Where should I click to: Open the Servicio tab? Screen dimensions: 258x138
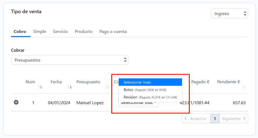click(x=60, y=32)
